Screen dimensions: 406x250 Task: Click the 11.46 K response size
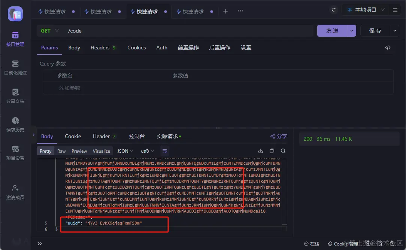click(x=343, y=139)
